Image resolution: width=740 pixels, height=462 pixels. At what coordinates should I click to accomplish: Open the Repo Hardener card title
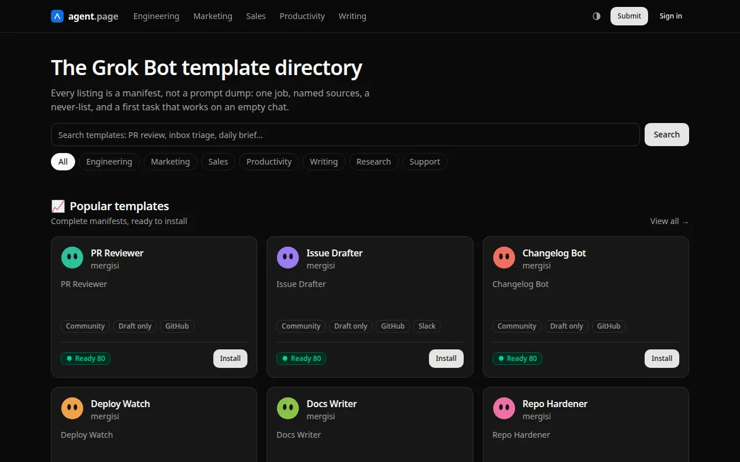(x=555, y=404)
